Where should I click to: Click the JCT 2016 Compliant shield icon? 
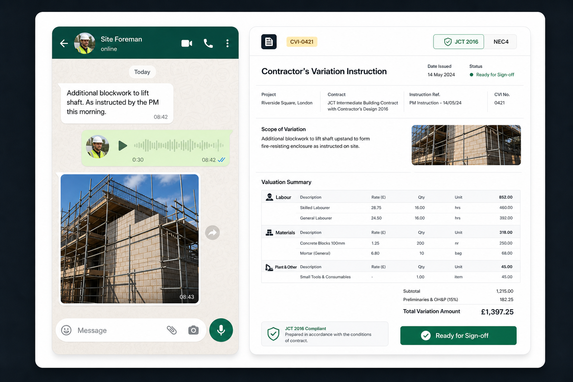tap(273, 334)
